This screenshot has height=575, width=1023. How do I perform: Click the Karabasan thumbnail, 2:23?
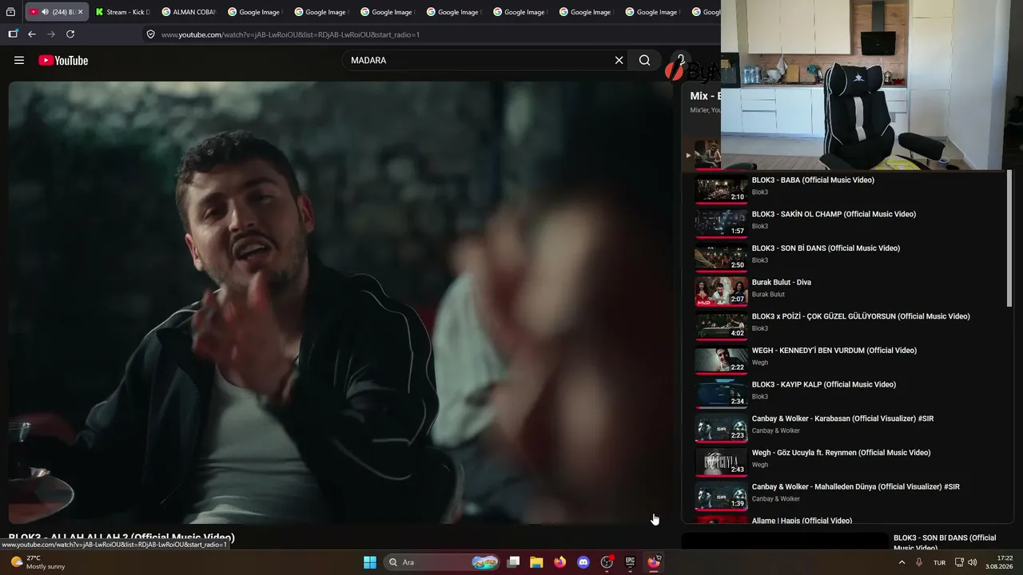tap(721, 428)
